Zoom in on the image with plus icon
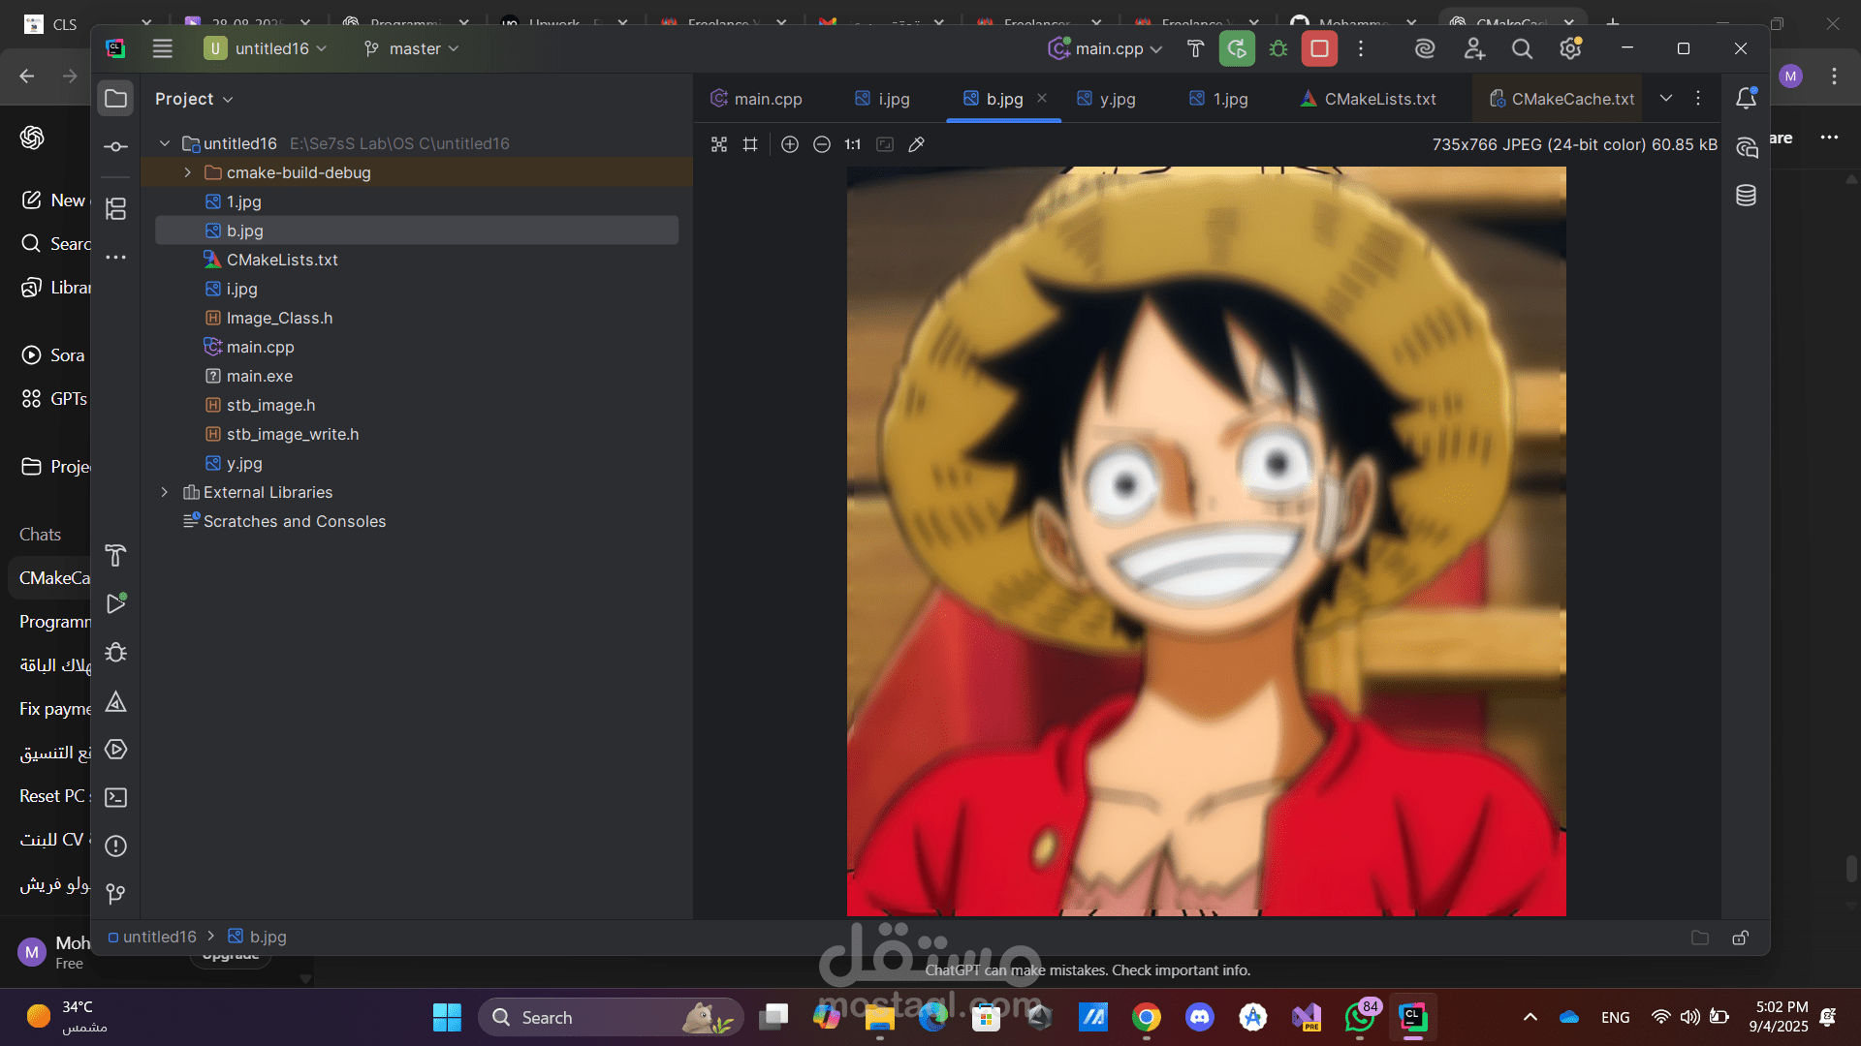This screenshot has height=1046, width=1861. tap(790, 144)
